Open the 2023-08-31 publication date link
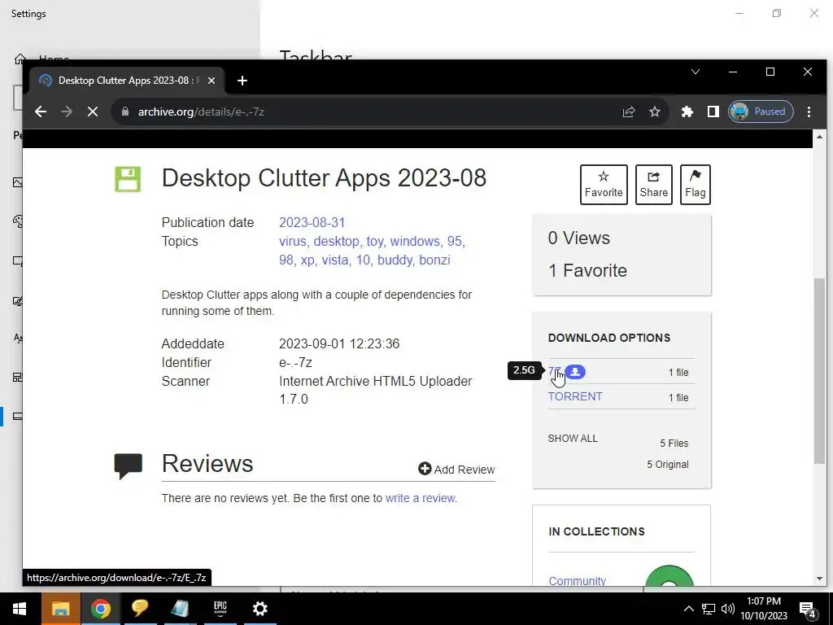 [x=312, y=222]
